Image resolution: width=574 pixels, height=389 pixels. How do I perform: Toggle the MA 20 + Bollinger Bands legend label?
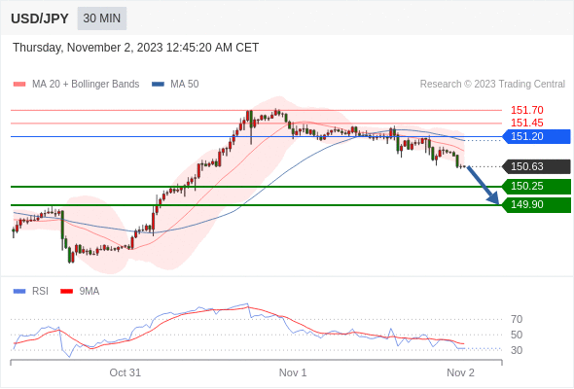click(x=86, y=85)
